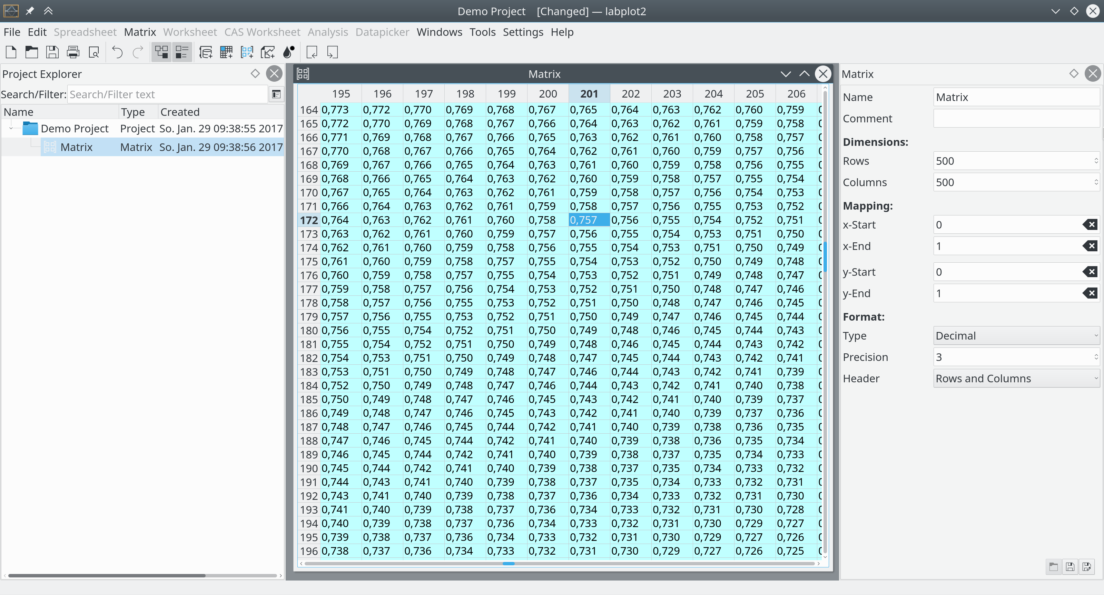Add a new Worksheet via toolbar icon

point(268,52)
